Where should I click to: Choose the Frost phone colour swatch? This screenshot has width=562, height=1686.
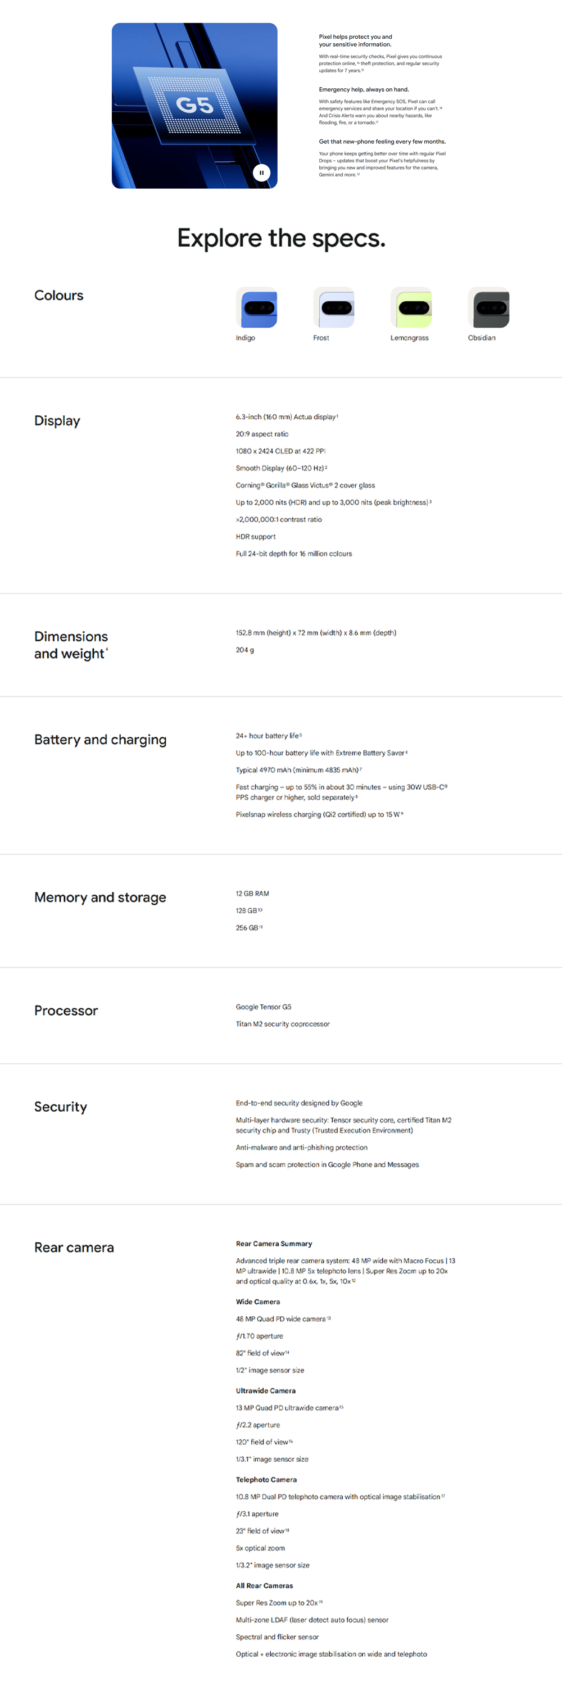334,307
